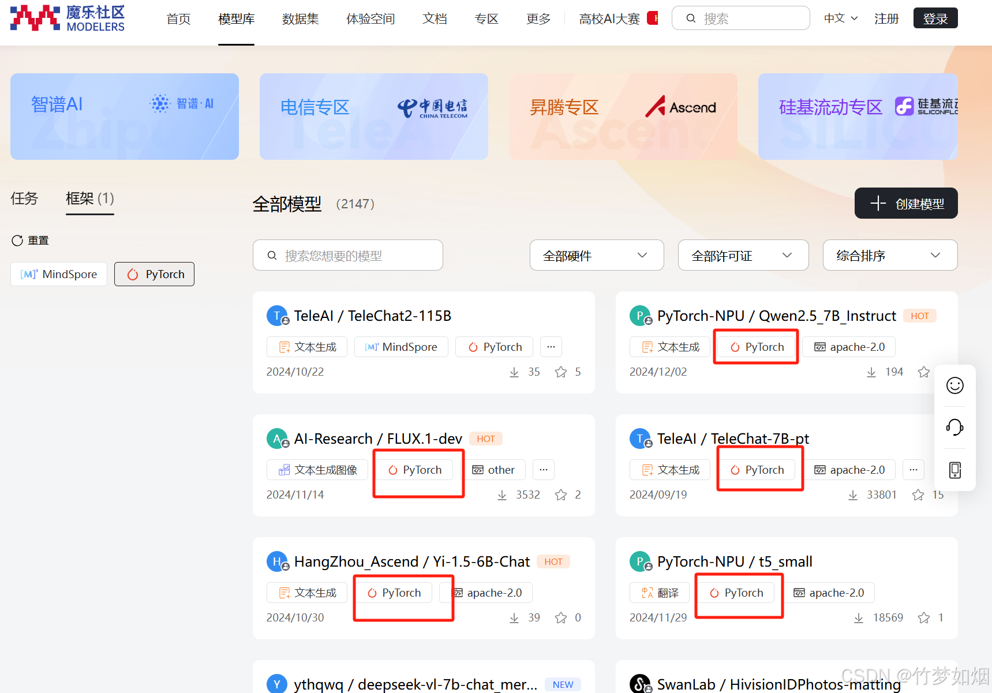Open the ellipsis menu on TeleChat2-115B card
The height and width of the screenshot is (693, 992).
(551, 346)
